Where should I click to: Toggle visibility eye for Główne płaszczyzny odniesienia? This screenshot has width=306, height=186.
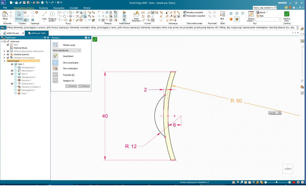[8, 51]
